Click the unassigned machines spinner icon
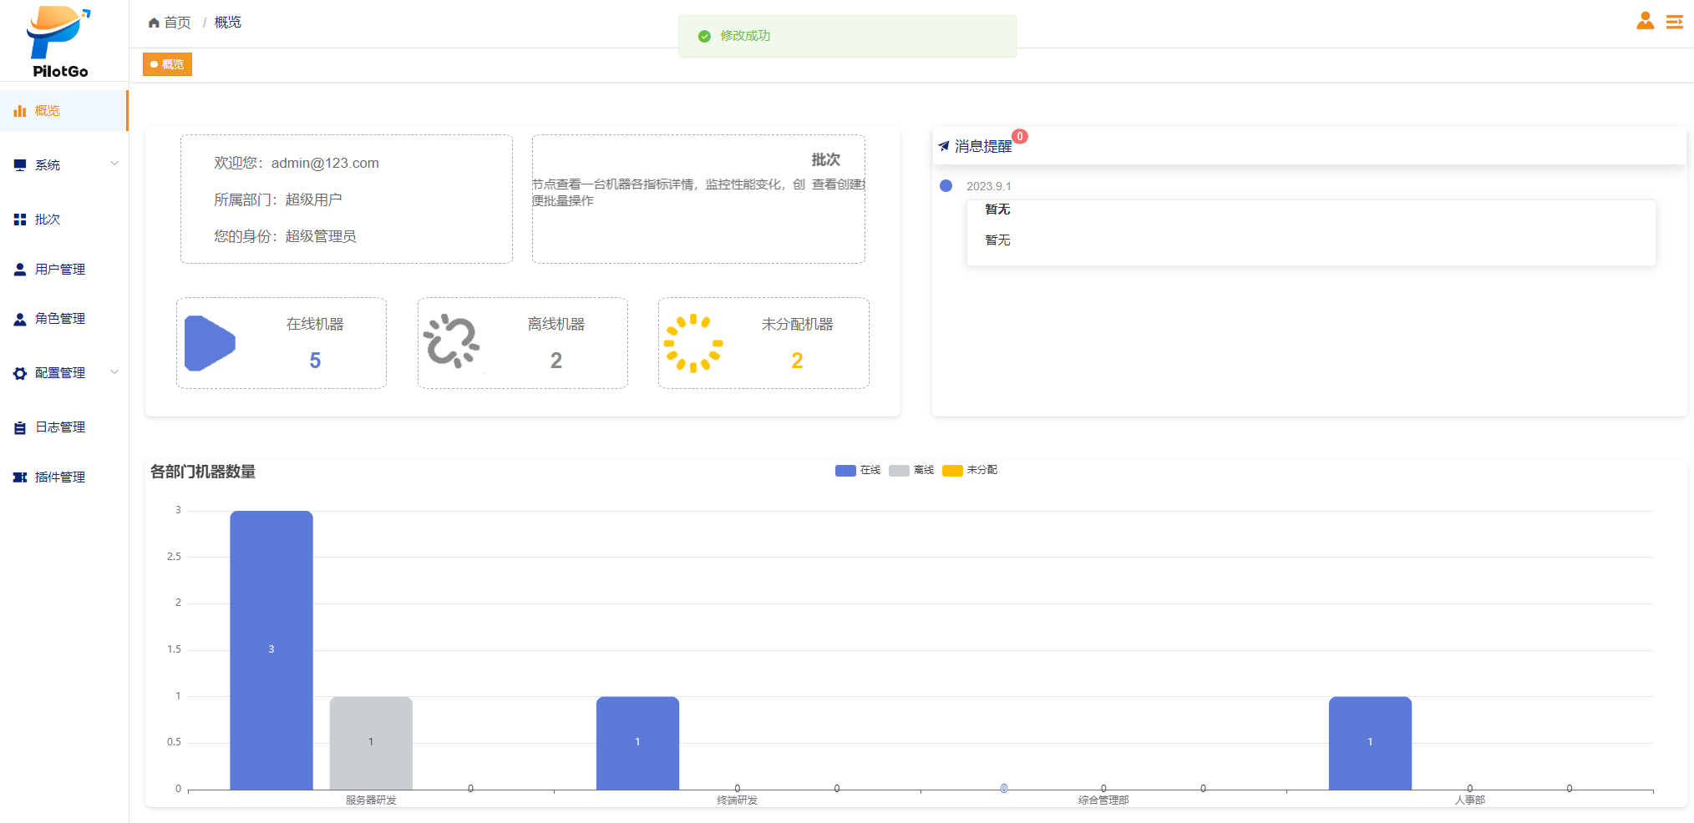Screen dimensions: 1694x823 click(x=692, y=343)
